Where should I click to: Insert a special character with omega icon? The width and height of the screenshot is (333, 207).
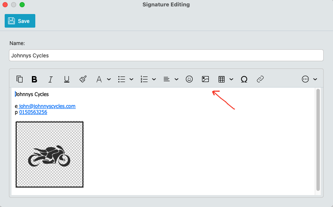244,79
